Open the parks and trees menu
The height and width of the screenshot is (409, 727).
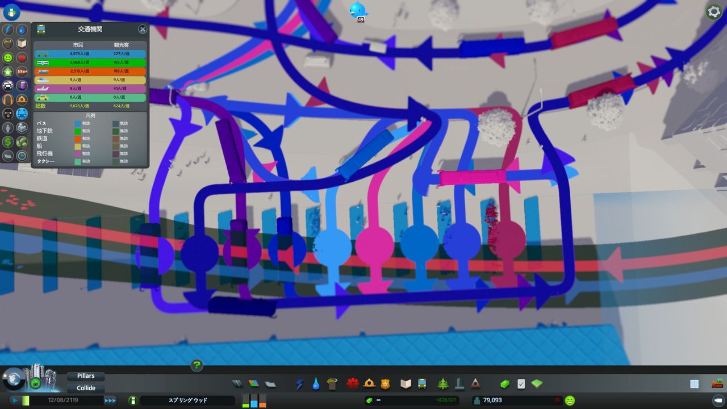click(x=443, y=384)
